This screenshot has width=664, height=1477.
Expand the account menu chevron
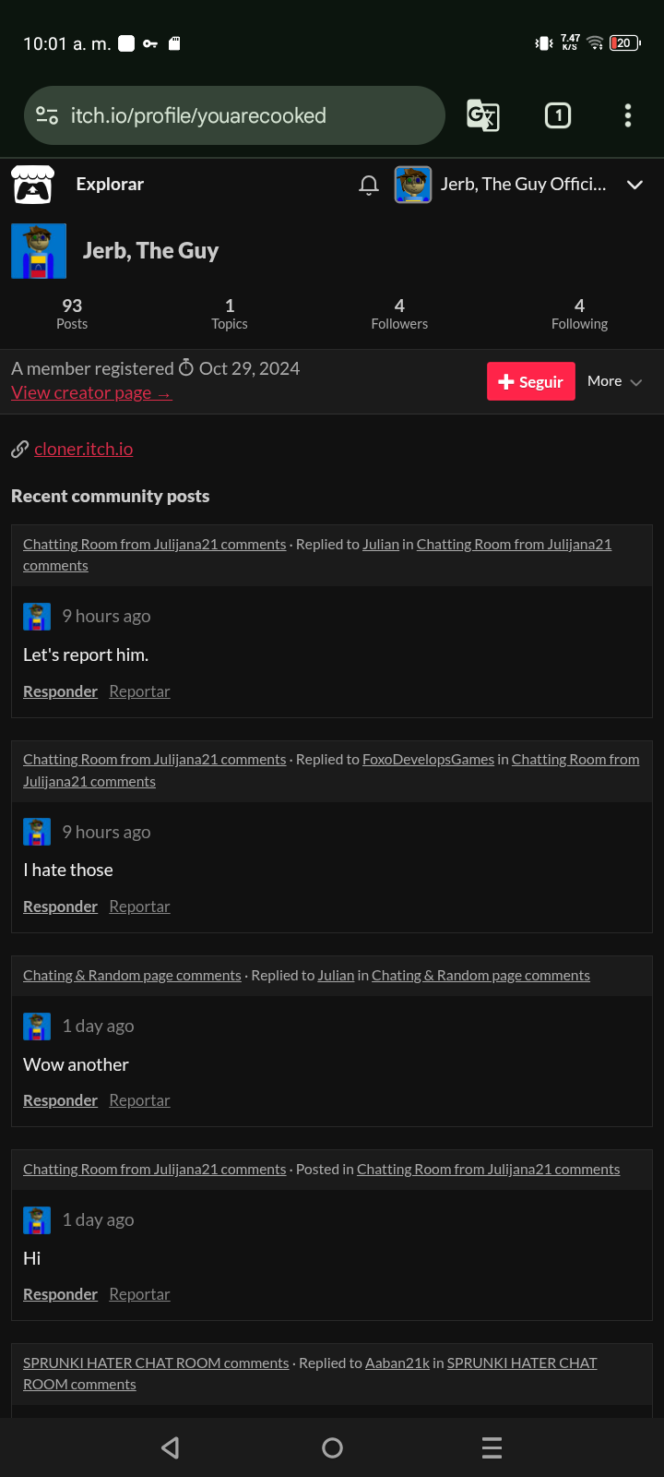click(x=634, y=185)
